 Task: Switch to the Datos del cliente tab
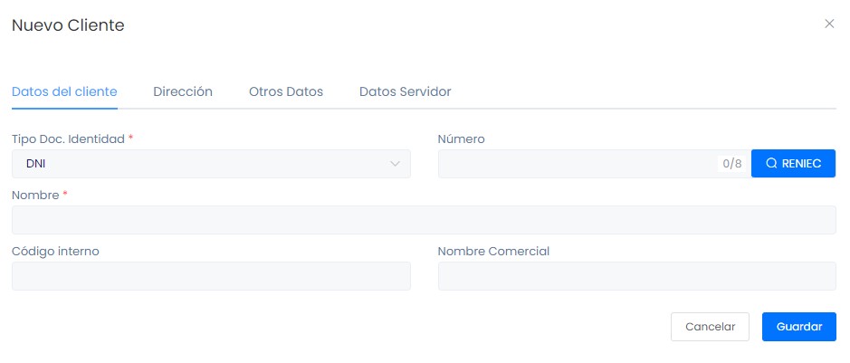(x=64, y=91)
